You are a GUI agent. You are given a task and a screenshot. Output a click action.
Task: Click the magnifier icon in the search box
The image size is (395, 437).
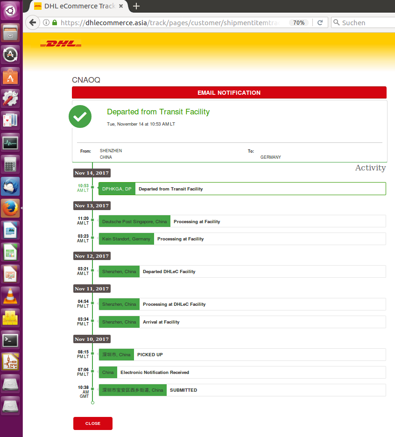[x=337, y=22]
